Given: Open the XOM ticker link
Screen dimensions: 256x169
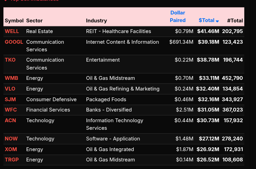Looking at the screenshot, I should 10,149.
